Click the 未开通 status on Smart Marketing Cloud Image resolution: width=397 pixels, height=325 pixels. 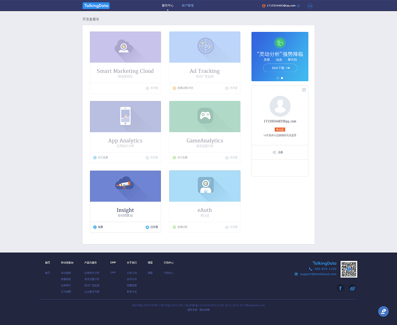pyautogui.click(x=152, y=88)
